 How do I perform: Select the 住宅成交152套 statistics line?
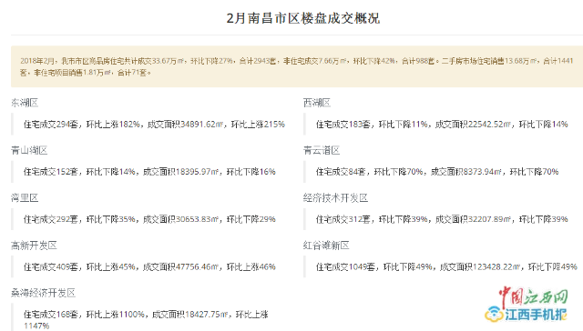coord(149,172)
